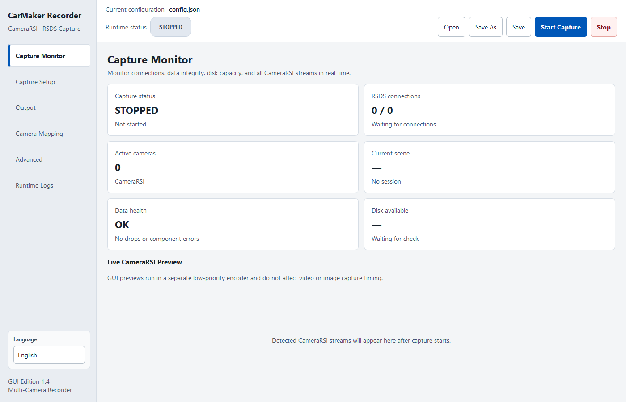Image resolution: width=626 pixels, height=402 pixels.
Task: Click the STOPPED runtime status badge
Action: click(171, 27)
